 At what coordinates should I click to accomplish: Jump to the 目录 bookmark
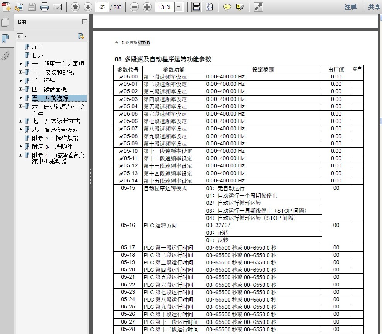point(38,55)
